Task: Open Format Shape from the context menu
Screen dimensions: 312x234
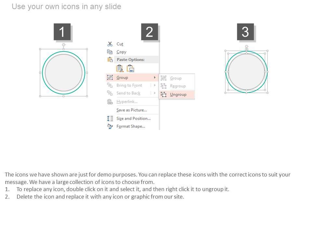Action: pyautogui.click(x=131, y=126)
